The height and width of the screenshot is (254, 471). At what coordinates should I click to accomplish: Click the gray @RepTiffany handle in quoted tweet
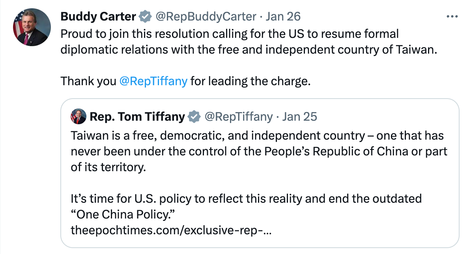(x=238, y=116)
